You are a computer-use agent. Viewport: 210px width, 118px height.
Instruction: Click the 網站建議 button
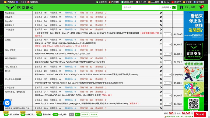(94, 115)
